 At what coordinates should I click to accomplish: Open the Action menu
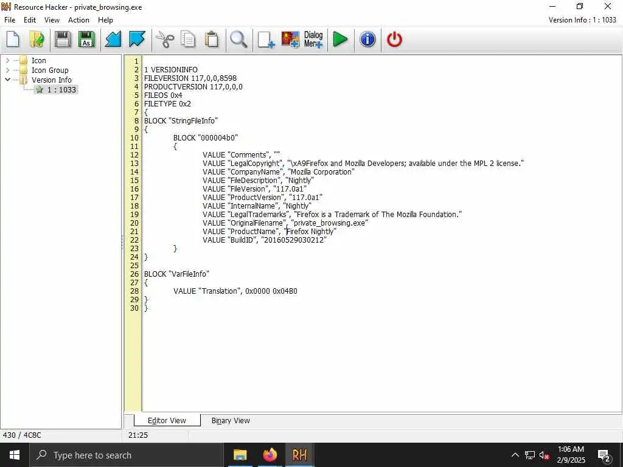point(78,20)
